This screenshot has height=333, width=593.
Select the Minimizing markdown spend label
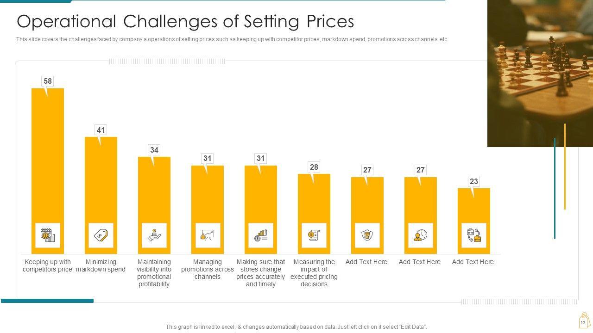coord(101,265)
